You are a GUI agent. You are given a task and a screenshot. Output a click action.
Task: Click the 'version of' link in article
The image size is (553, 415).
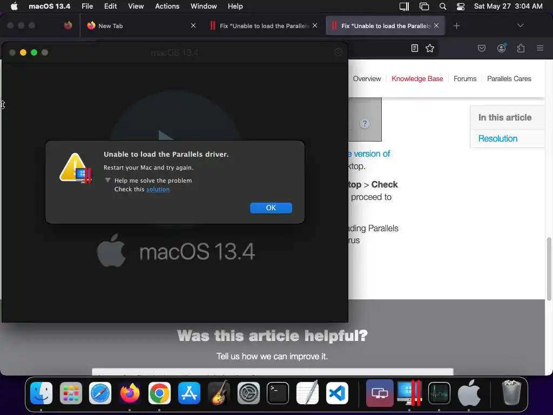coord(369,154)
